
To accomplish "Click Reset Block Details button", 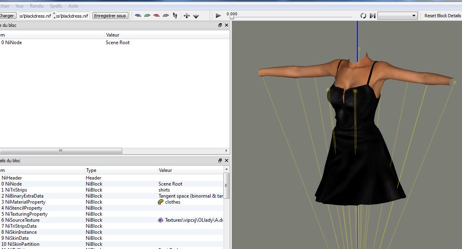I will pos(442,16).
